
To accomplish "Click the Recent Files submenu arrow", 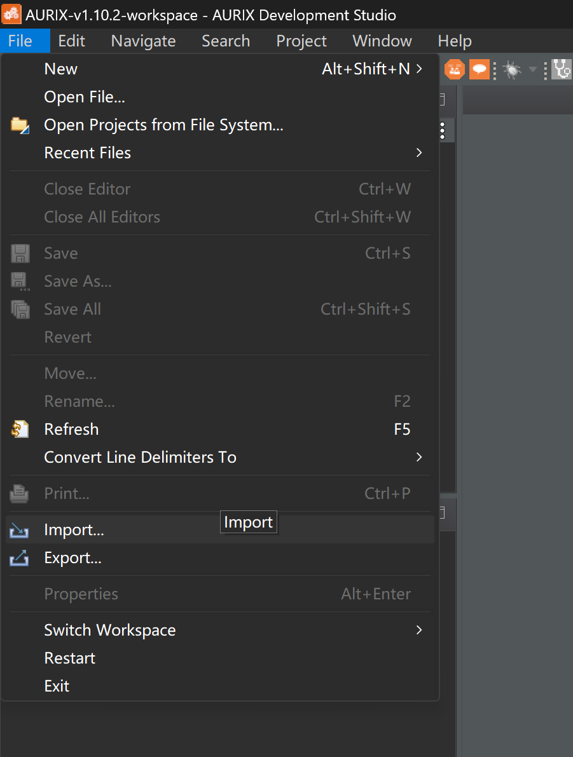I will [x=419, y=153].
